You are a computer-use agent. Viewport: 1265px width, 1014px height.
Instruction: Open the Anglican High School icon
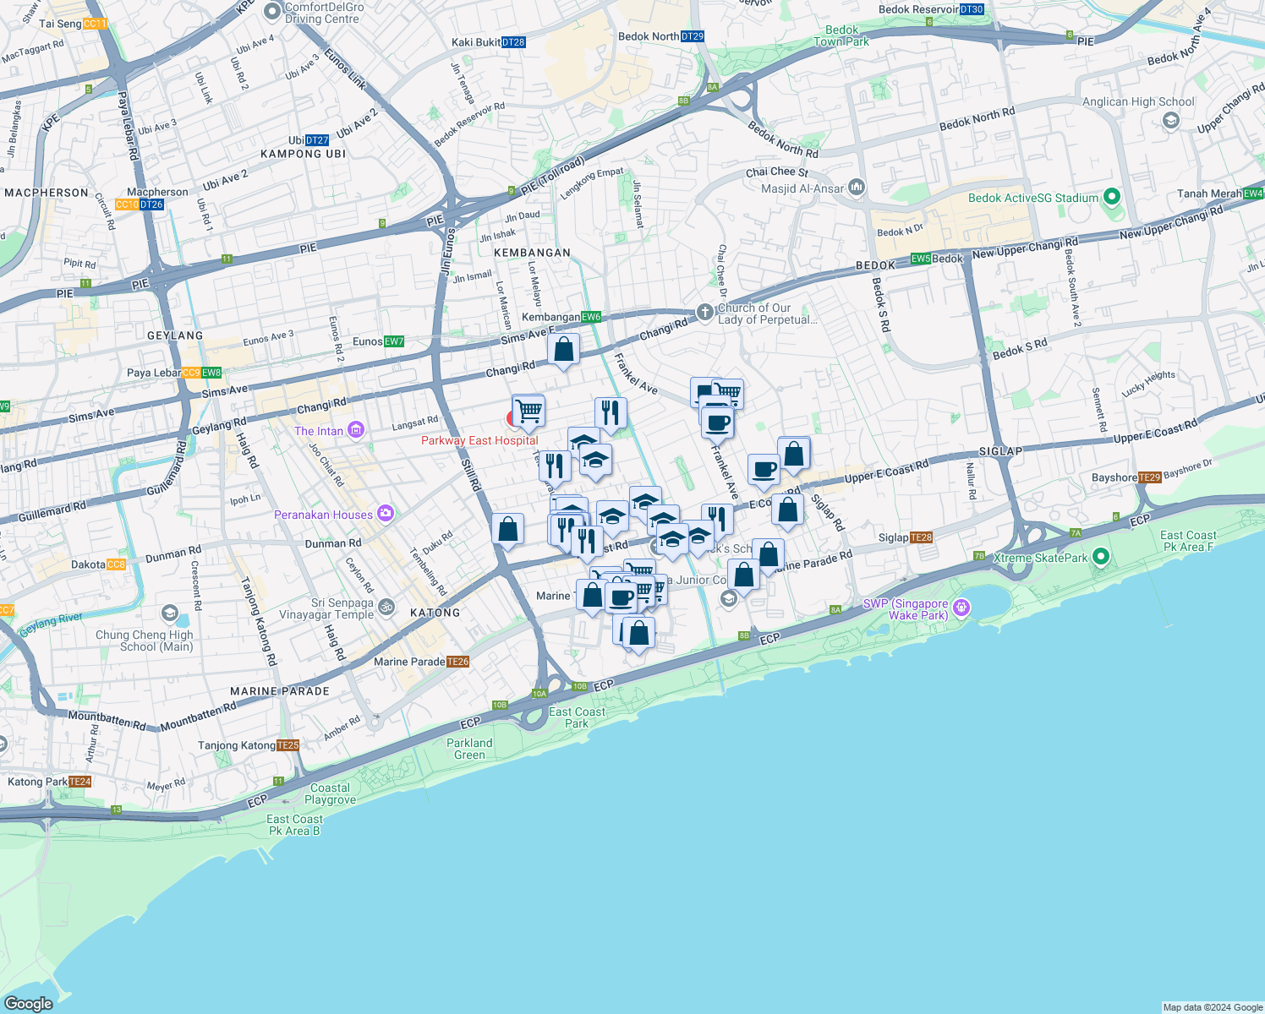coord(1171,121)
